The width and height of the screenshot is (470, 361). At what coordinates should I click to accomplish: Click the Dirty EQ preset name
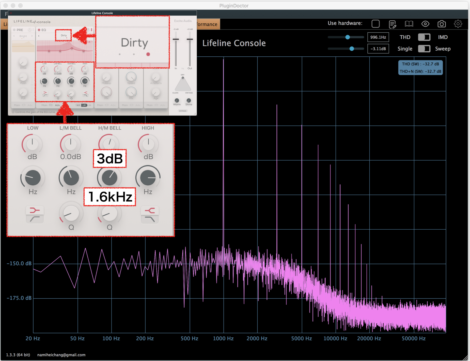[x=64, y=36]
